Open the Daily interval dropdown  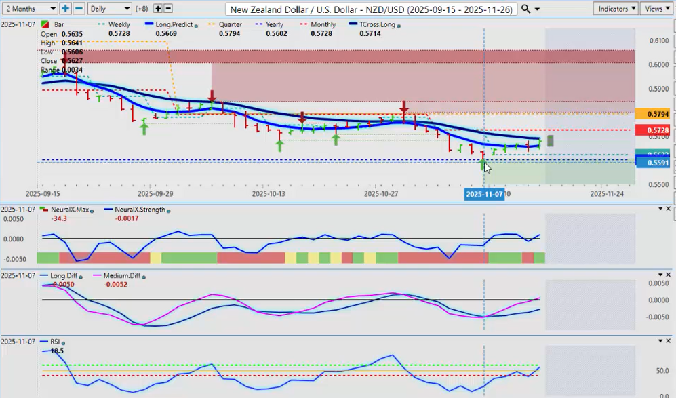[110, 9]
